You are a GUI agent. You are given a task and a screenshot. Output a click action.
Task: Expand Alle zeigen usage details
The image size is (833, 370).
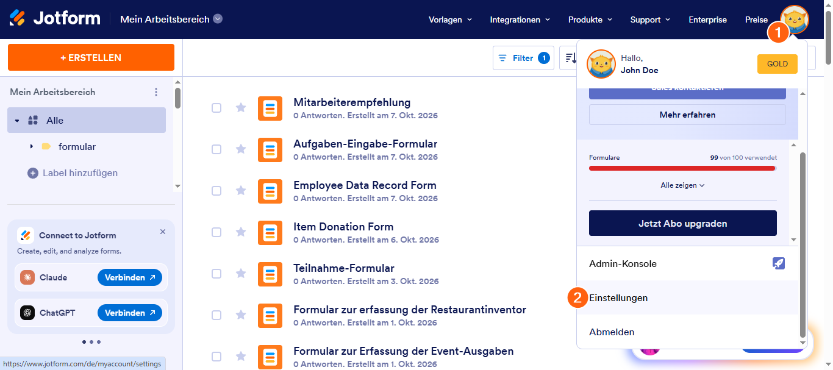click(x=682, y=185)
